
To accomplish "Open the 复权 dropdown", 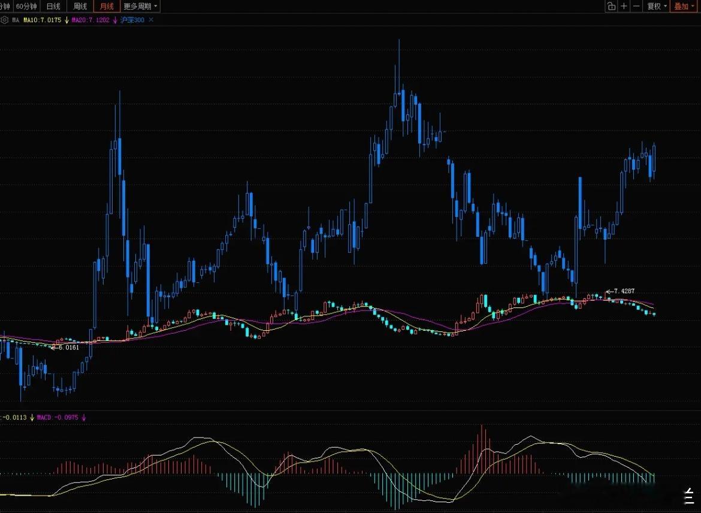I will click(x=657, y=6).
